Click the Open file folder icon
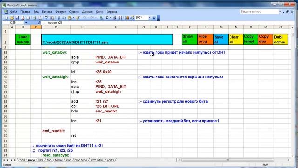The width and height of the screenshot is (298, 168). pyautogui.click(x=12, y=18)
